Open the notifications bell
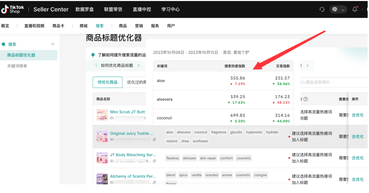 [355, 9]
